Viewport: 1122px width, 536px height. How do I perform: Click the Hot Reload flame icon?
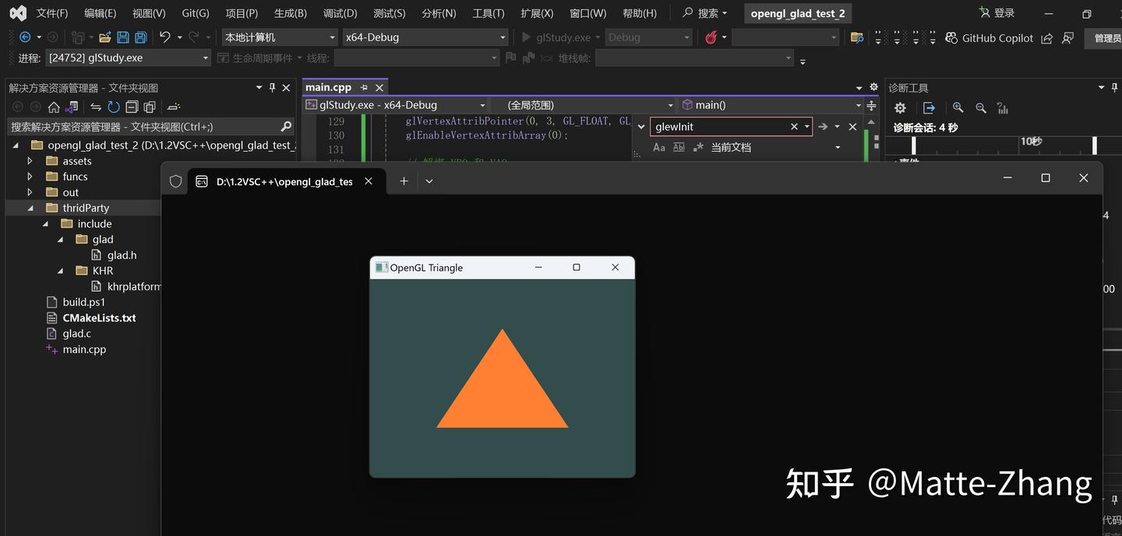coord(709,37)
